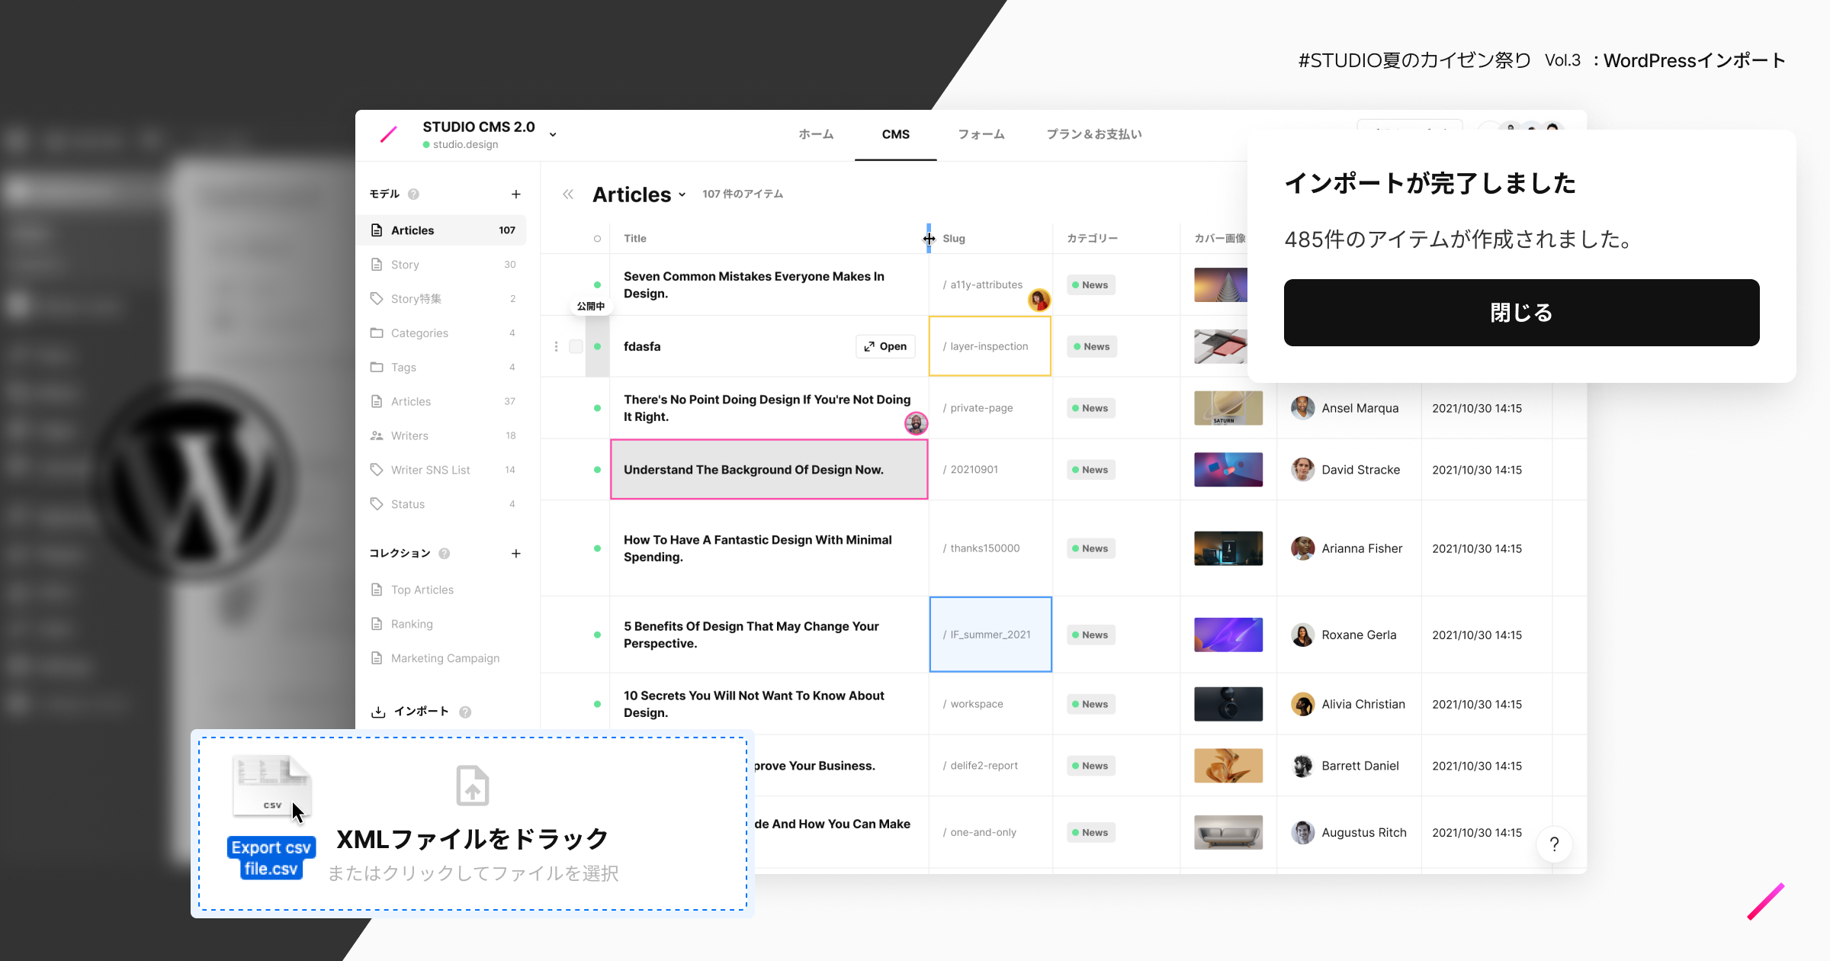Viewport: 1830px width, 961px height.
Task: Click the Arianna Fisher avatar
Action: point(1302,548)
